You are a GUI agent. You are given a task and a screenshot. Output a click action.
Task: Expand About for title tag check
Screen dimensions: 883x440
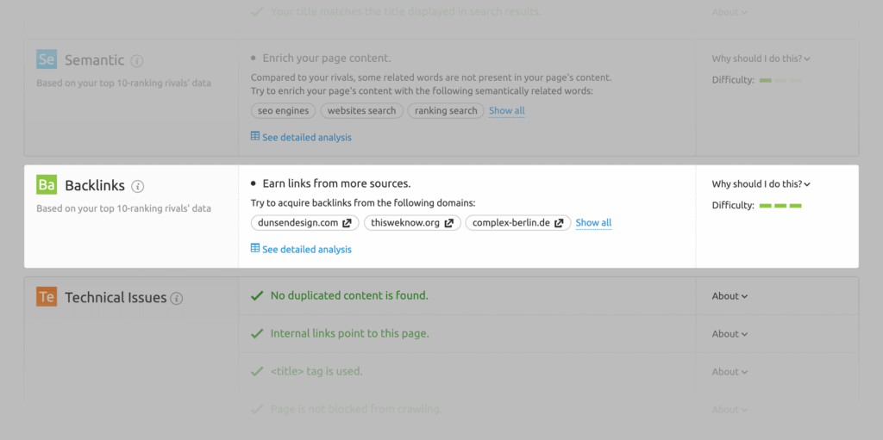point(730,372)
